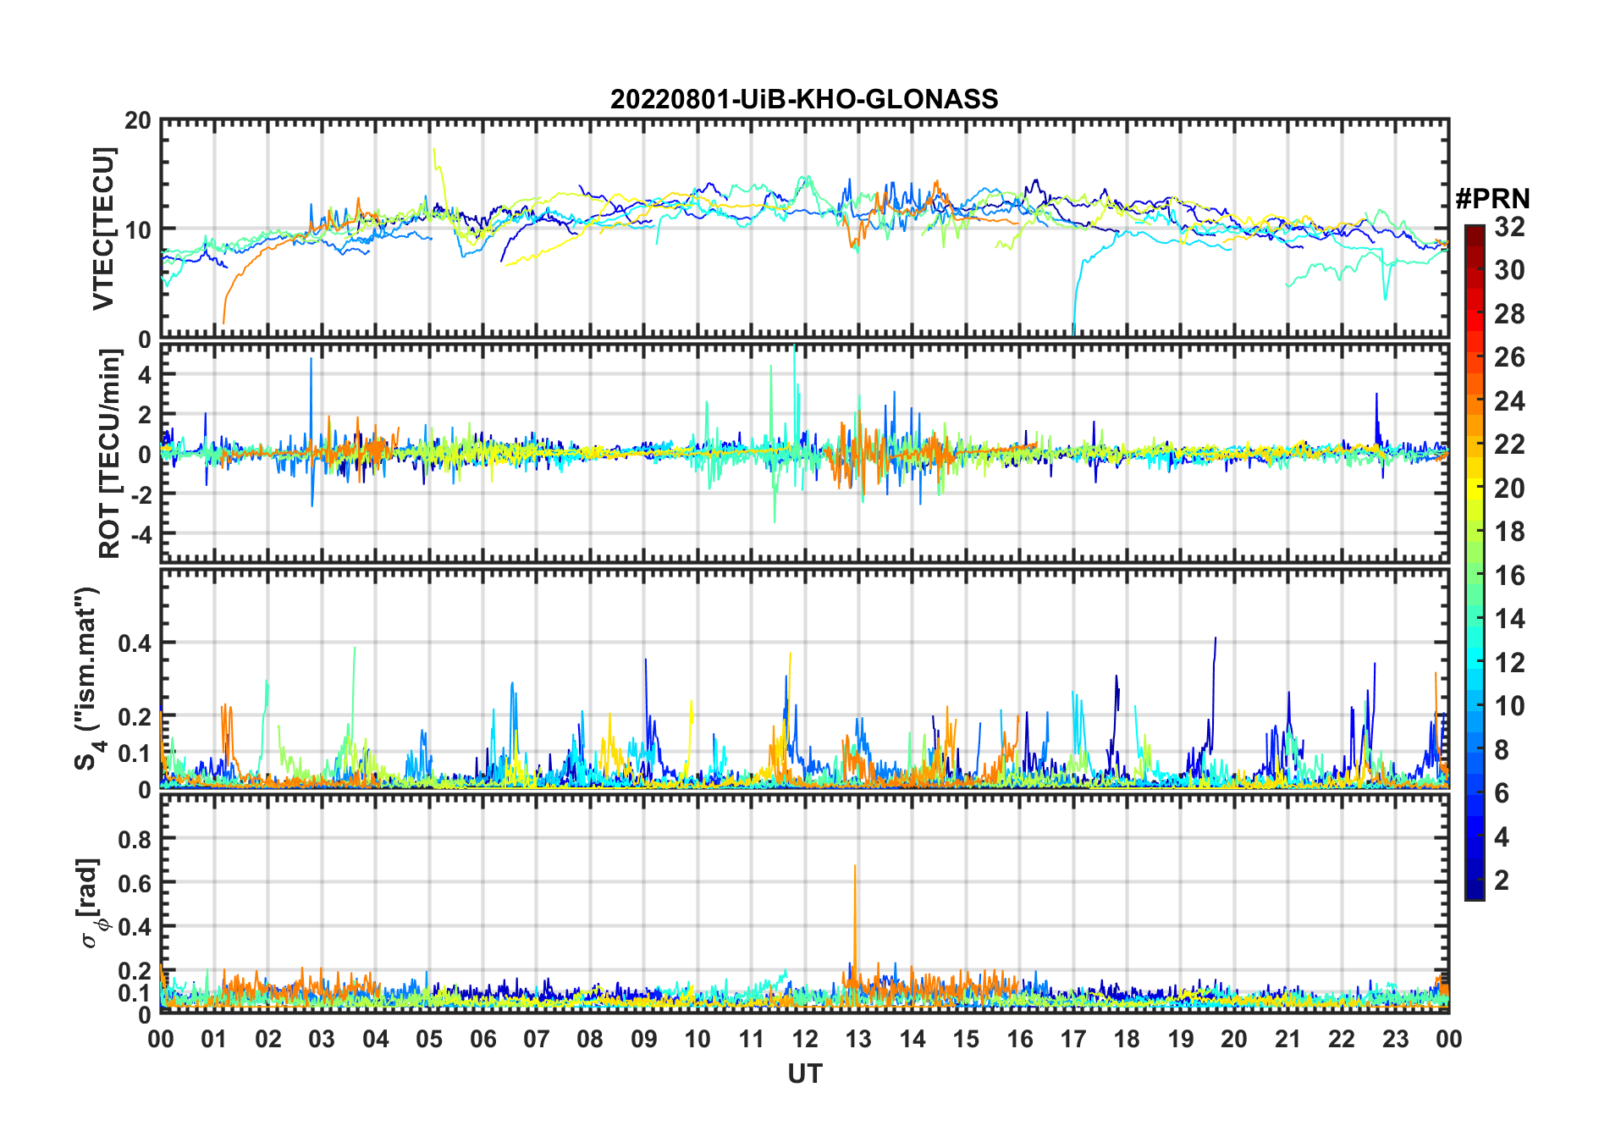Click colorbar tick label 32
Viewport: 1610px width, 1126px height.
[x=1509, y=226]
